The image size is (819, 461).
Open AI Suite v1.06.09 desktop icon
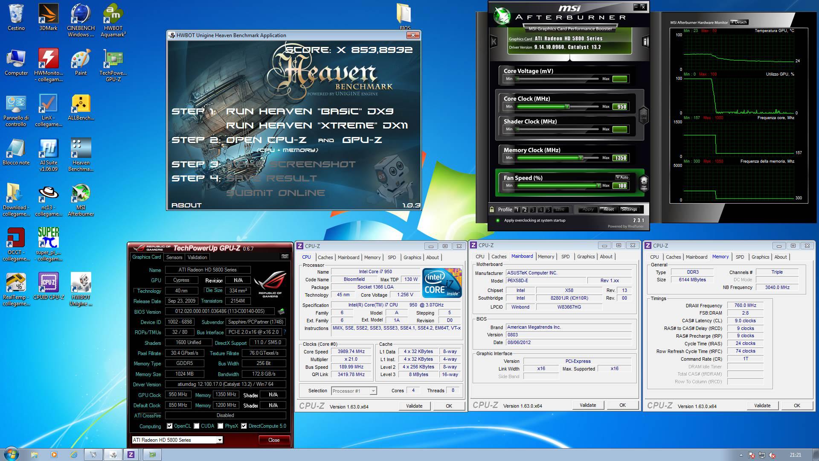pyautogui.click(x=48, y=155)
